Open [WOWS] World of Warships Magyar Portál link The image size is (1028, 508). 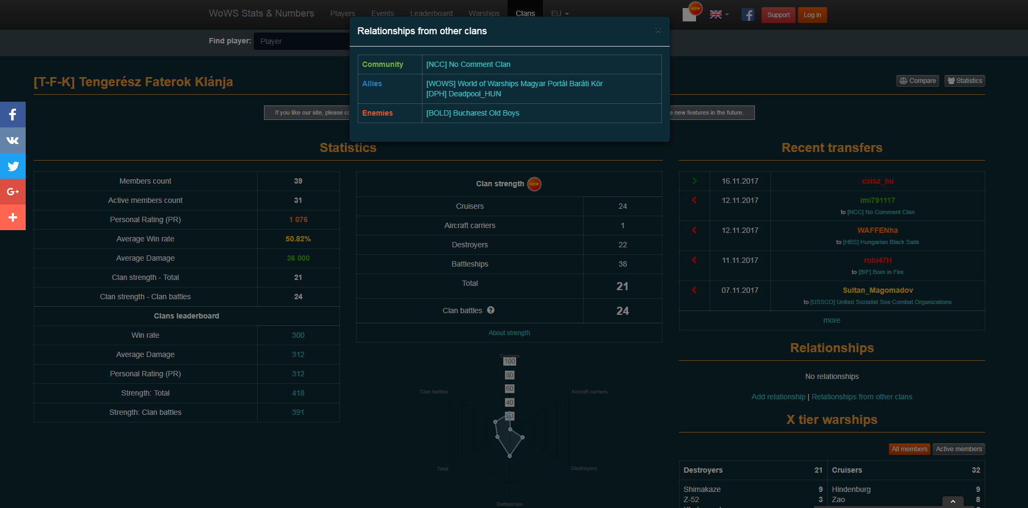(x=515, y=84)
